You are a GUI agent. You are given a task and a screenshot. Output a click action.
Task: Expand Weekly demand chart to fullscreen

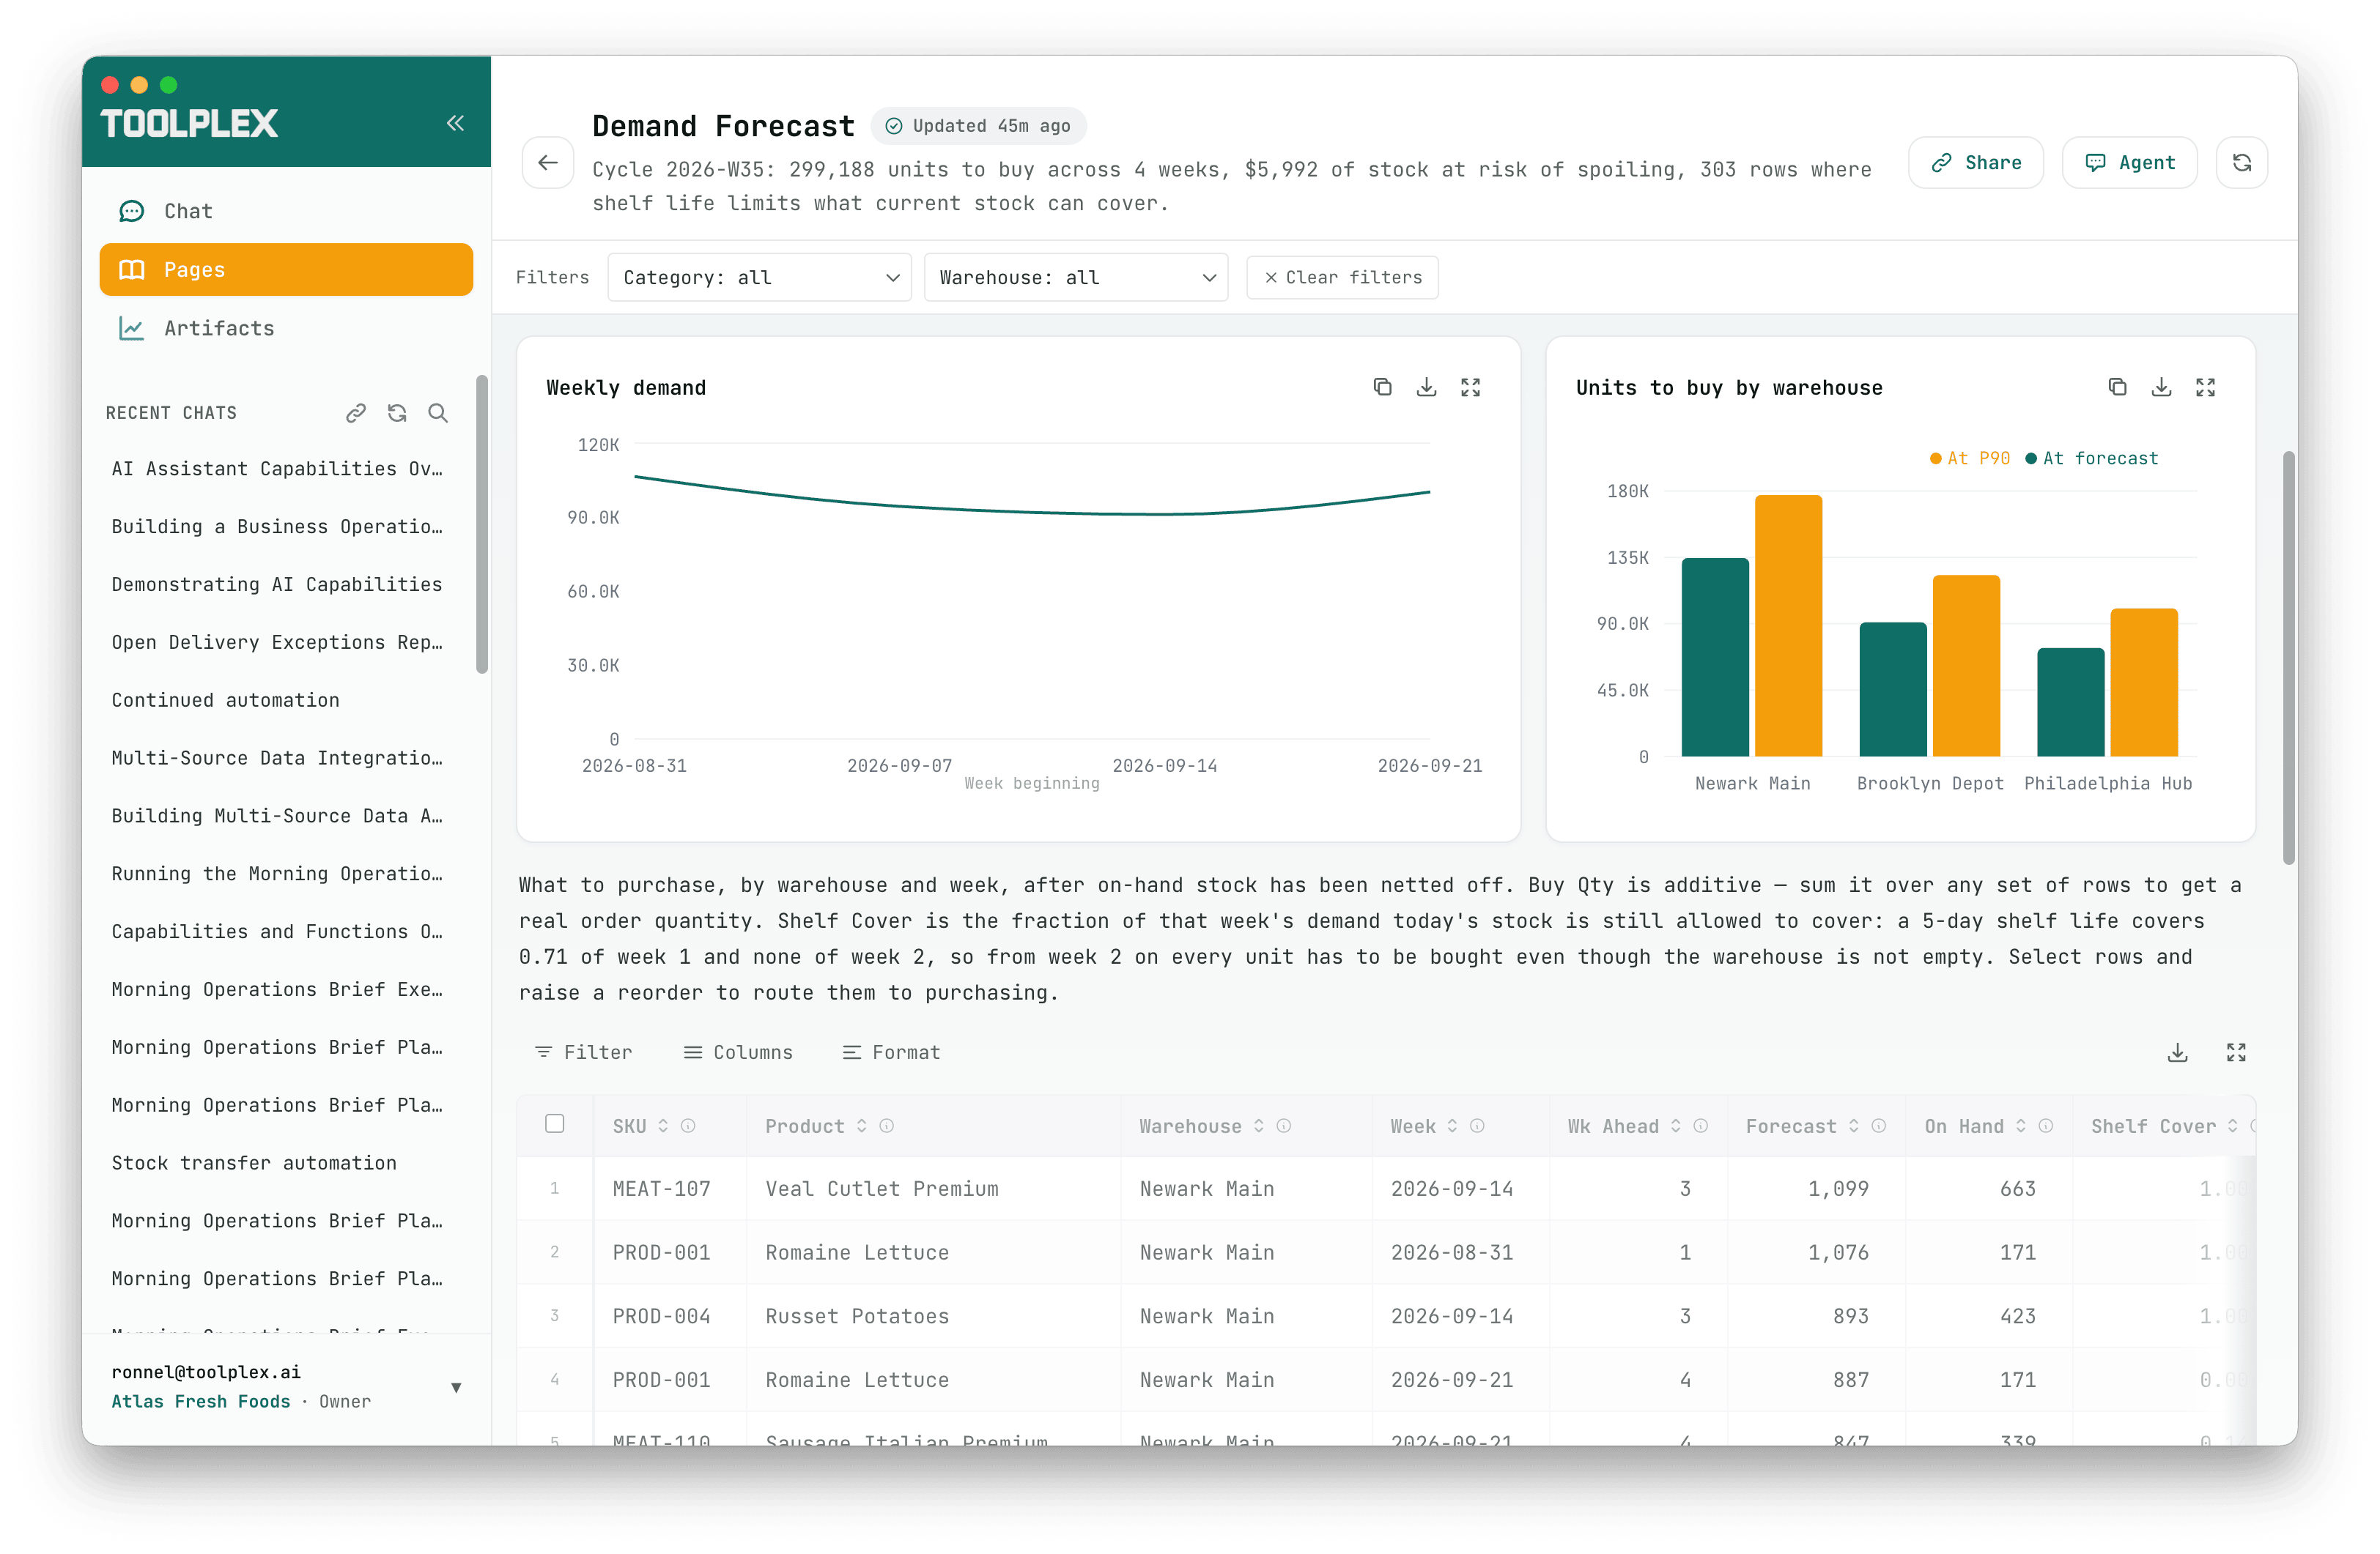[1470, 387]
